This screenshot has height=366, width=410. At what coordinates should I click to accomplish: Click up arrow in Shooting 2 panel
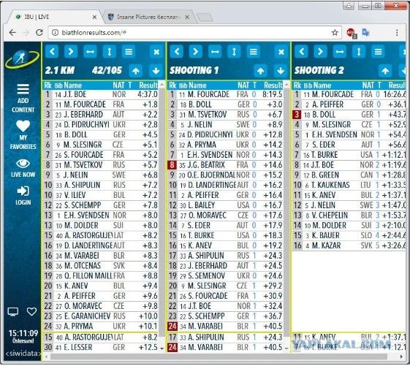[385, 71]
